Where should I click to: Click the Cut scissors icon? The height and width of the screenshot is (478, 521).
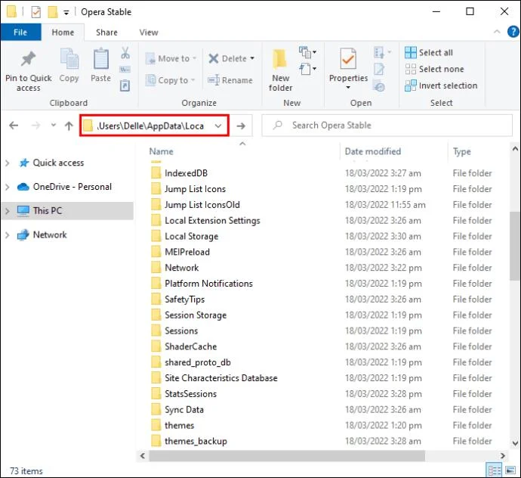click(125, 53)
